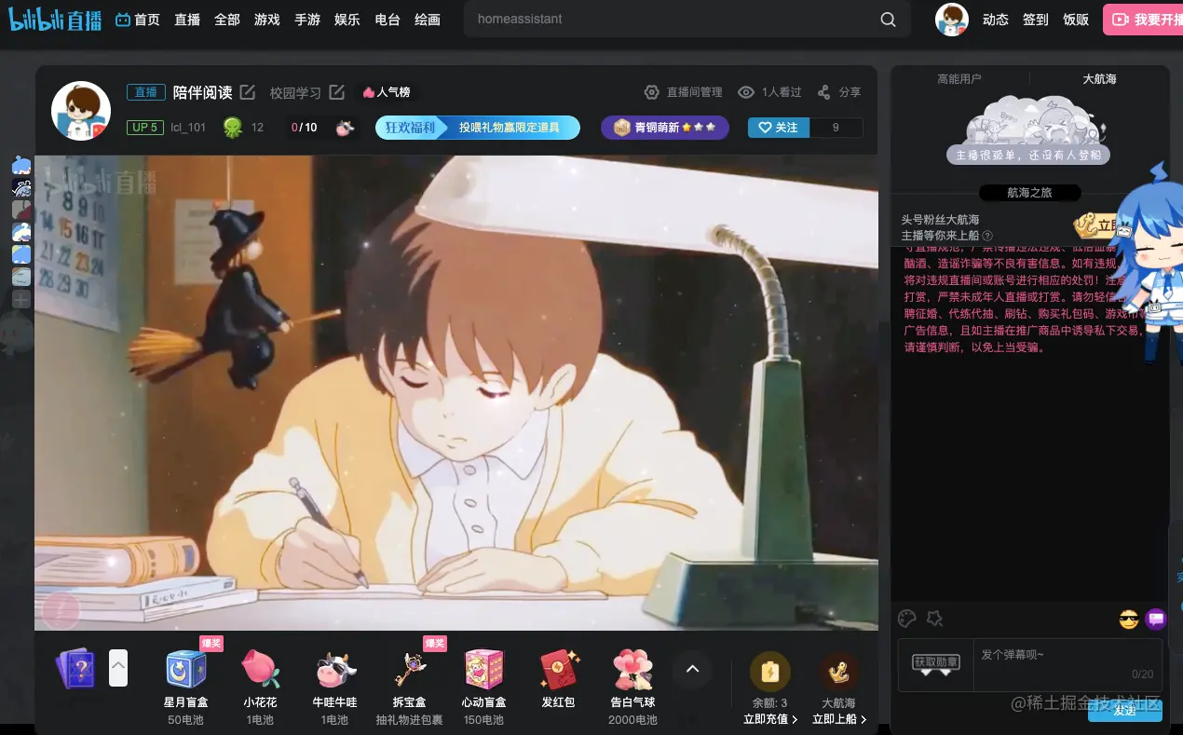This screenshot has width=1183, height=735.
Task: Click the 大航海 anchor icon
Action: (x=838, y=671)
